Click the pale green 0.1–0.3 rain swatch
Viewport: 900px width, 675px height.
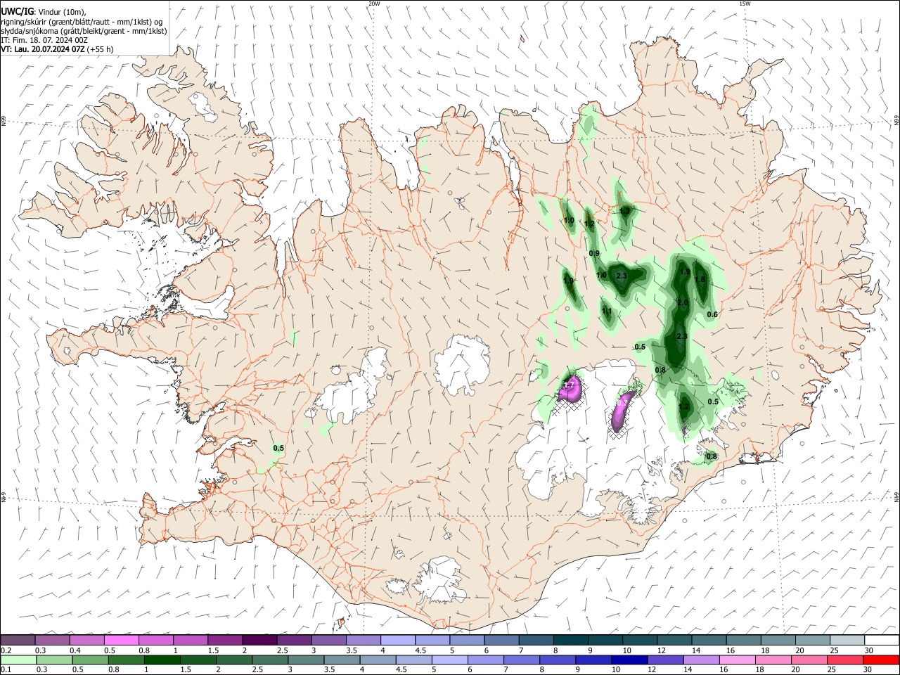[x=20, y=660]
